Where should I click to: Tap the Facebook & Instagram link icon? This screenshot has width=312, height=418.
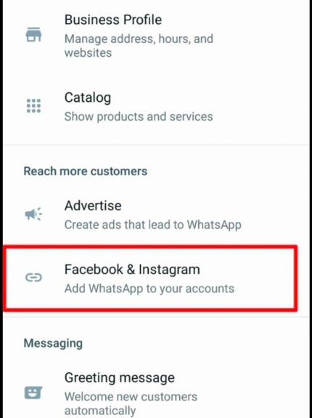(33, 278)
